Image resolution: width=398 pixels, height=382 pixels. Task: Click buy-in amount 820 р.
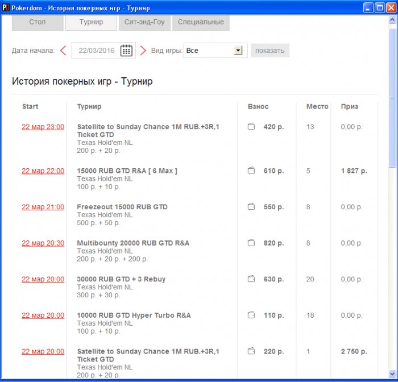pos(273,243)
